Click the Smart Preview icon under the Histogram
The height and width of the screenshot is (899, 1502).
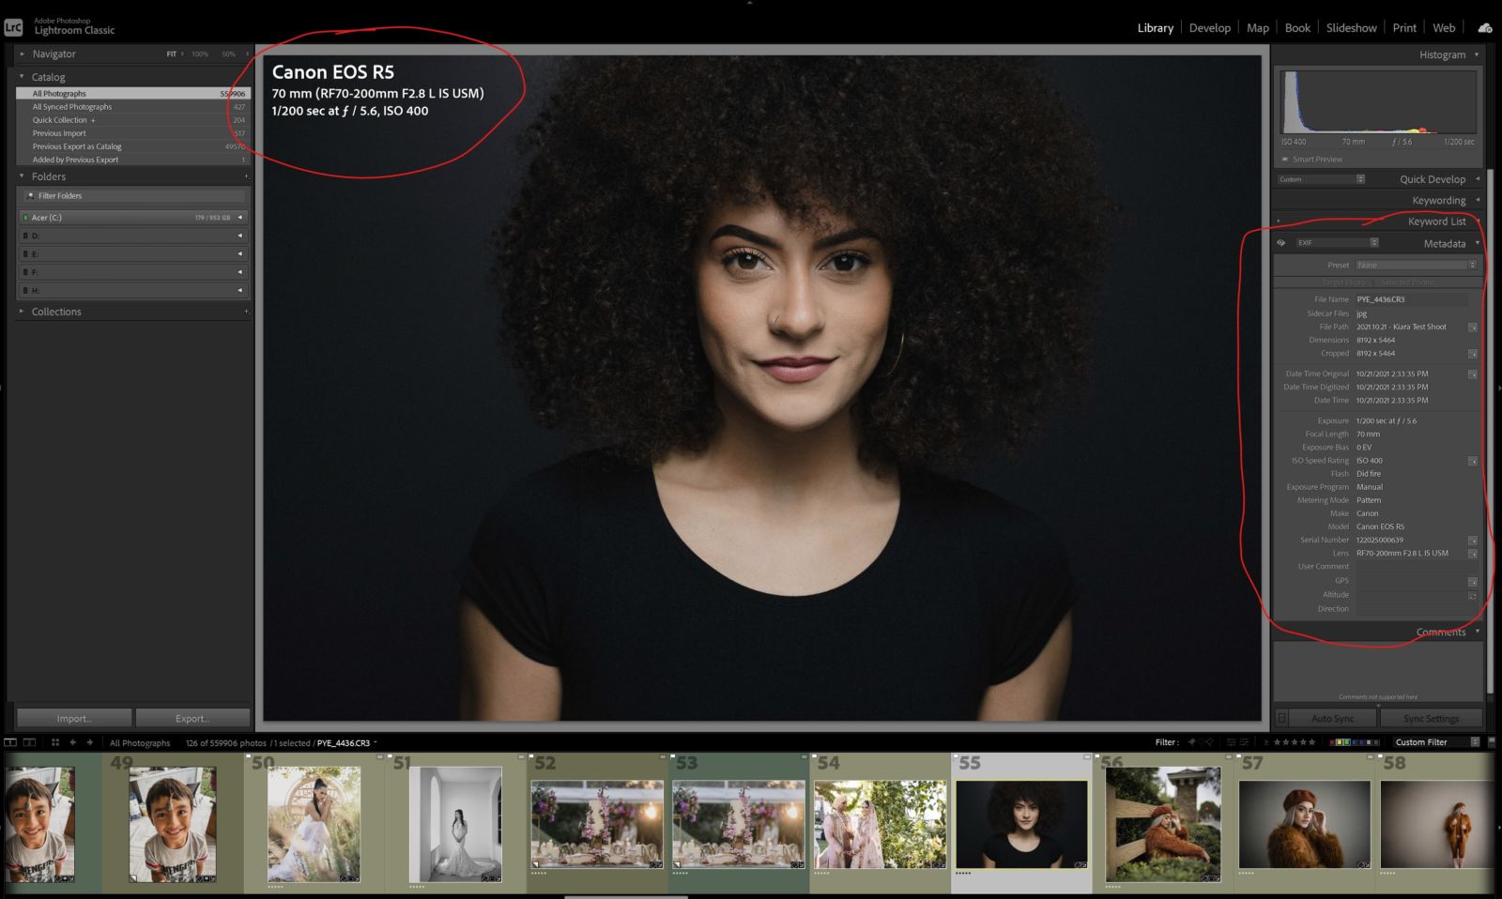click(x=1285, y=159)
